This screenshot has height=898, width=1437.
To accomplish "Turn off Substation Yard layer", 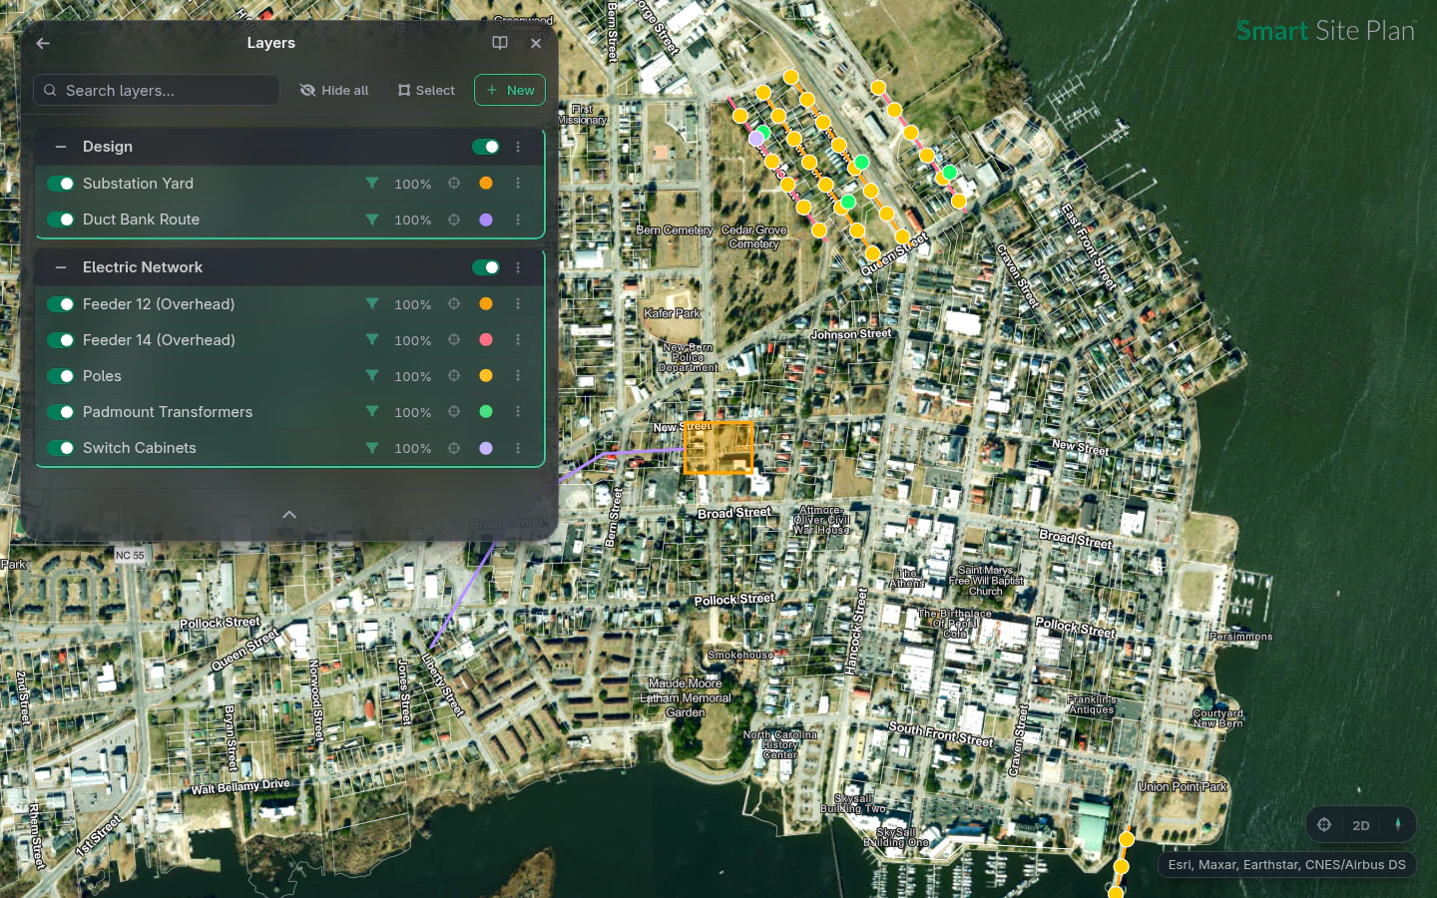I will (61, 184).
